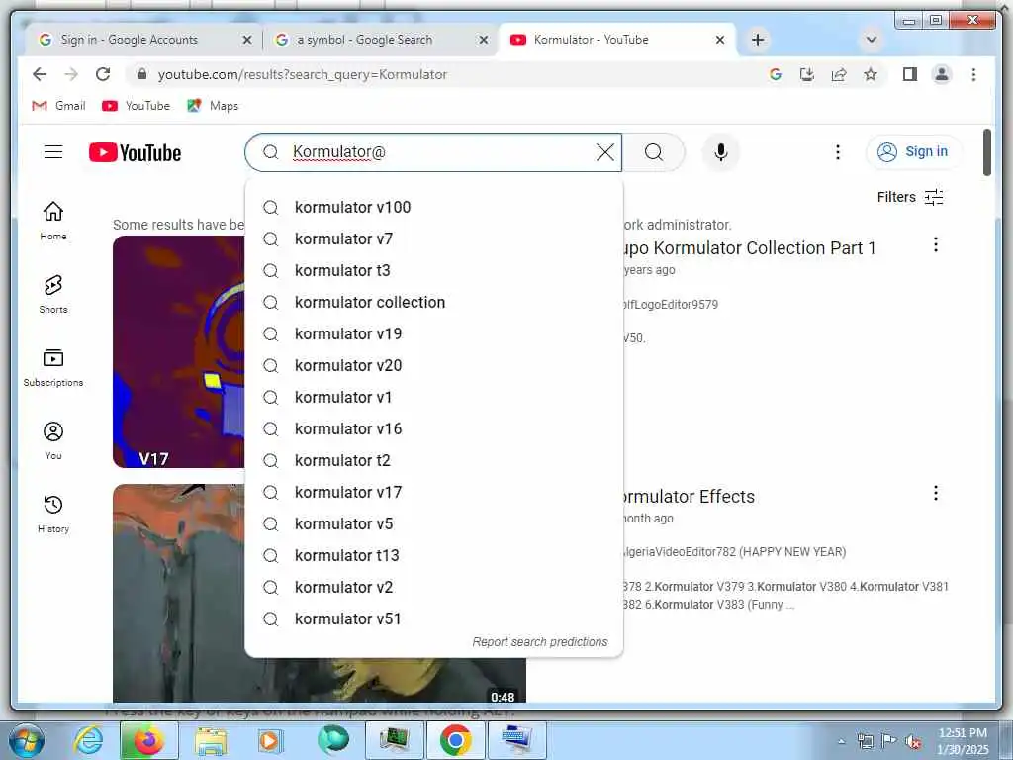The height and width of the screenshot is (760, 1013).
Task: Open History in sidebar
Action: pyautogui.click(x=53, y=514)
